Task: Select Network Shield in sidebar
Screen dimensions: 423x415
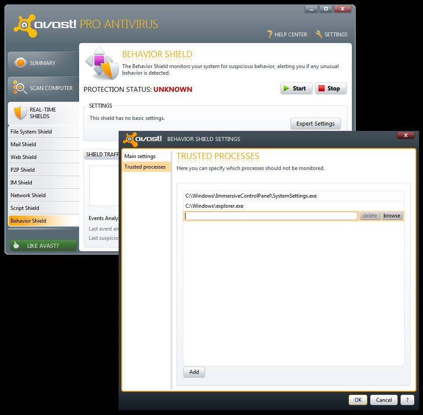Action: 43,195
